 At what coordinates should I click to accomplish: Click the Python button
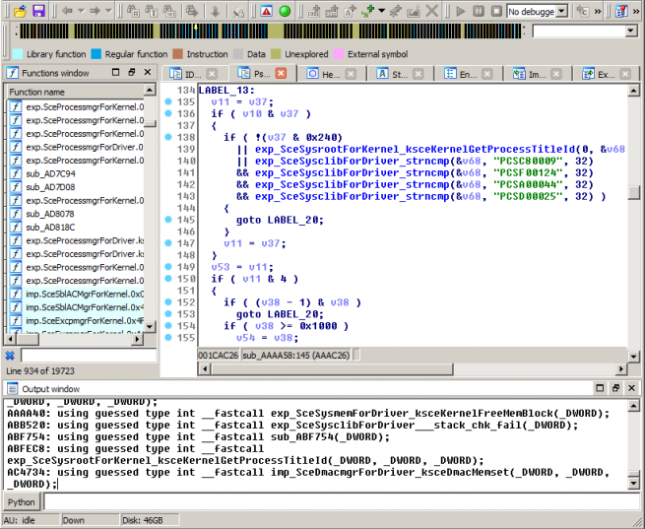pos(22,501)
